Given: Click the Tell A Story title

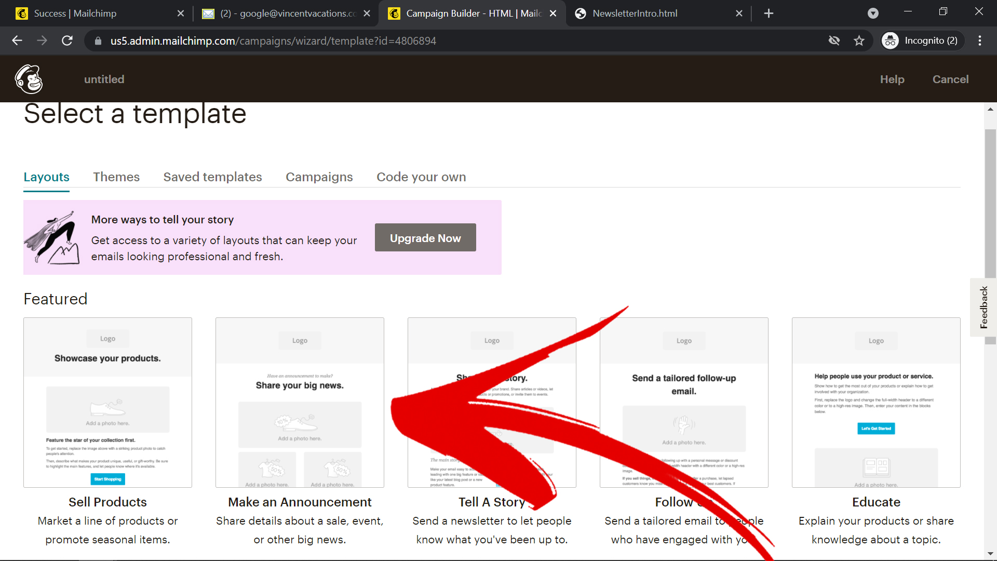Looking at the screenshot, I should (x=492, y=502).
